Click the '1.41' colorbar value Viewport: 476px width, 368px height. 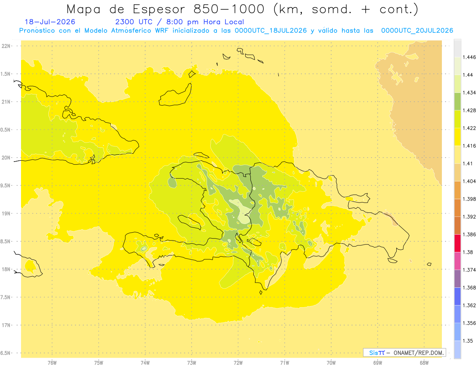[x=468, y=164]
